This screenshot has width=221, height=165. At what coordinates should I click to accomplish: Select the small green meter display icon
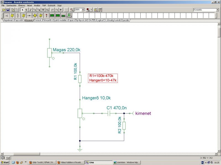point(64,15)
